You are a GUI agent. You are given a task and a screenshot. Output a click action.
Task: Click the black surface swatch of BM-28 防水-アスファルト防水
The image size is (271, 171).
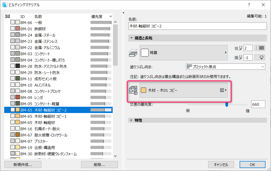[x=18, y=66]
